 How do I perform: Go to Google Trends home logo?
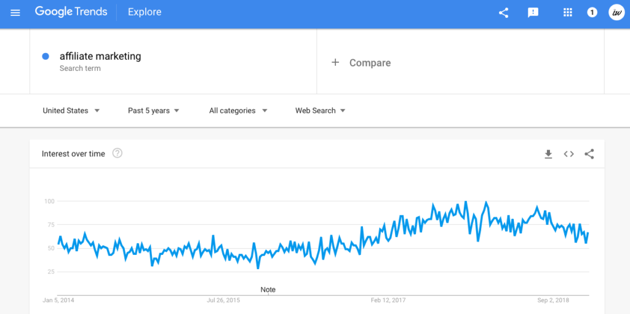pyautogui.click(x=71, y=12)
